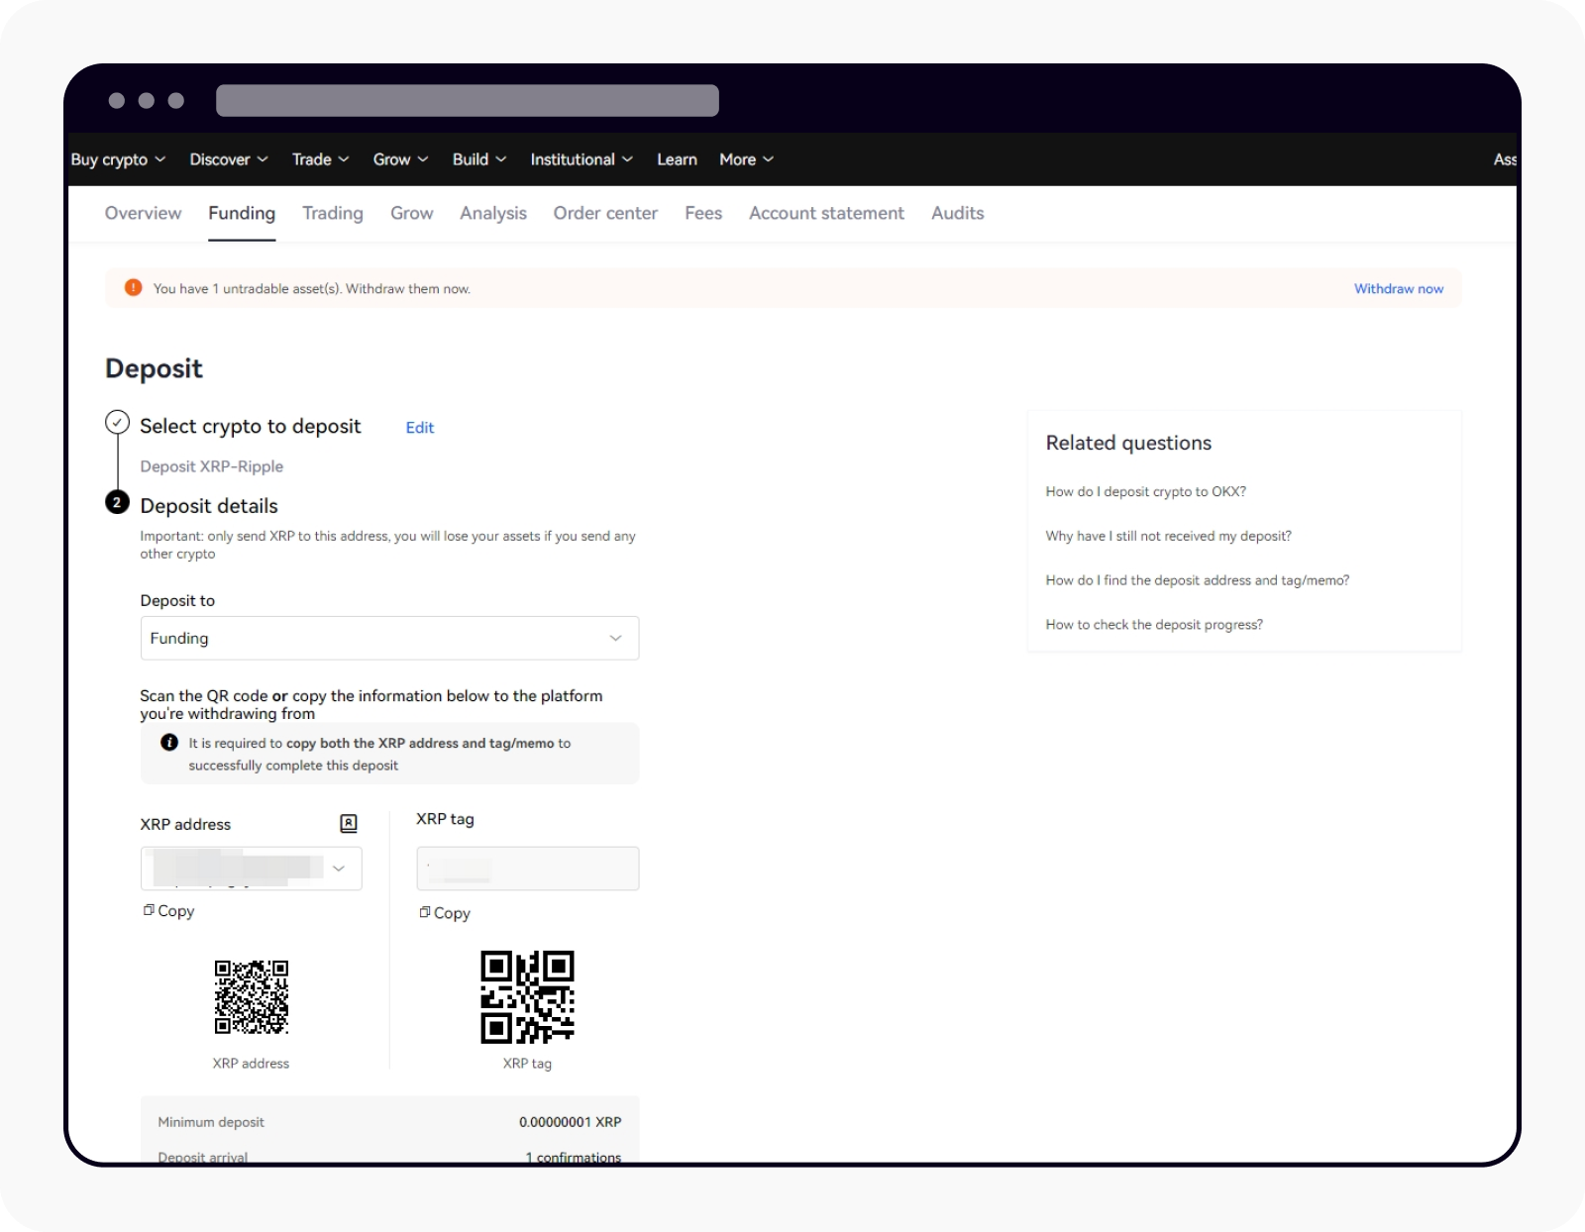Copy the XRP tag
The width and height of the screenshot is (1585, 1232).
pyautogui.click(x=445, y=912)
